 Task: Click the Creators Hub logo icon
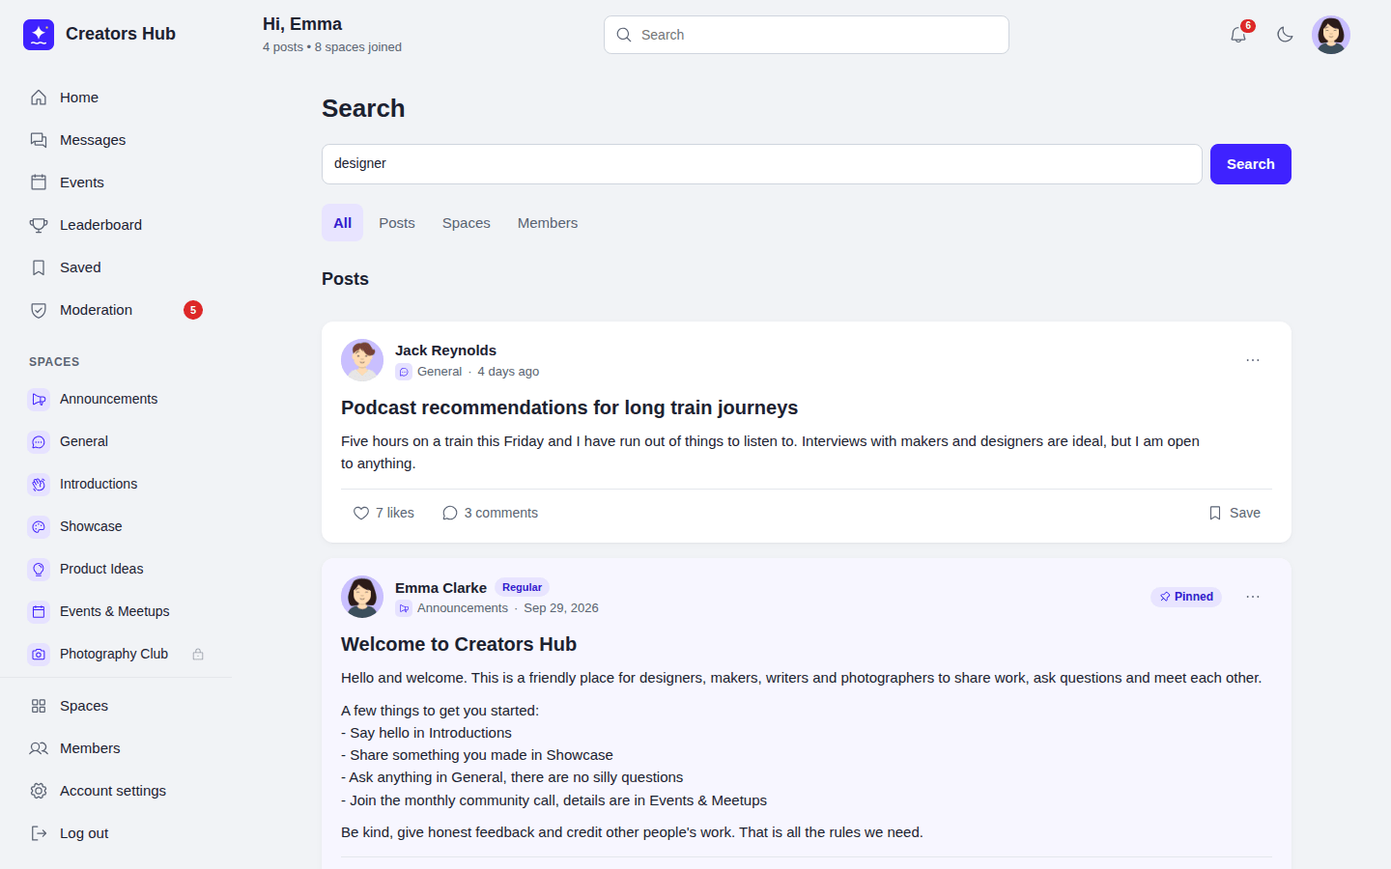click(x=39, y=35)
